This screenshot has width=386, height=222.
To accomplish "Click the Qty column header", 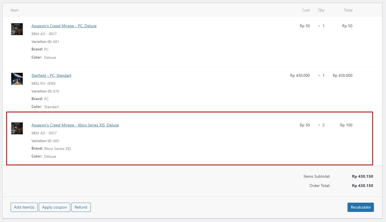I will 321,10.
